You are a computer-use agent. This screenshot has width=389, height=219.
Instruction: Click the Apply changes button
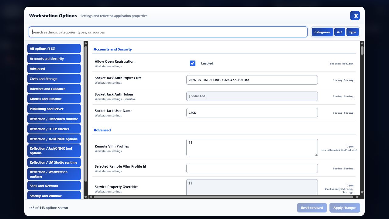click(x=345, y=208)
